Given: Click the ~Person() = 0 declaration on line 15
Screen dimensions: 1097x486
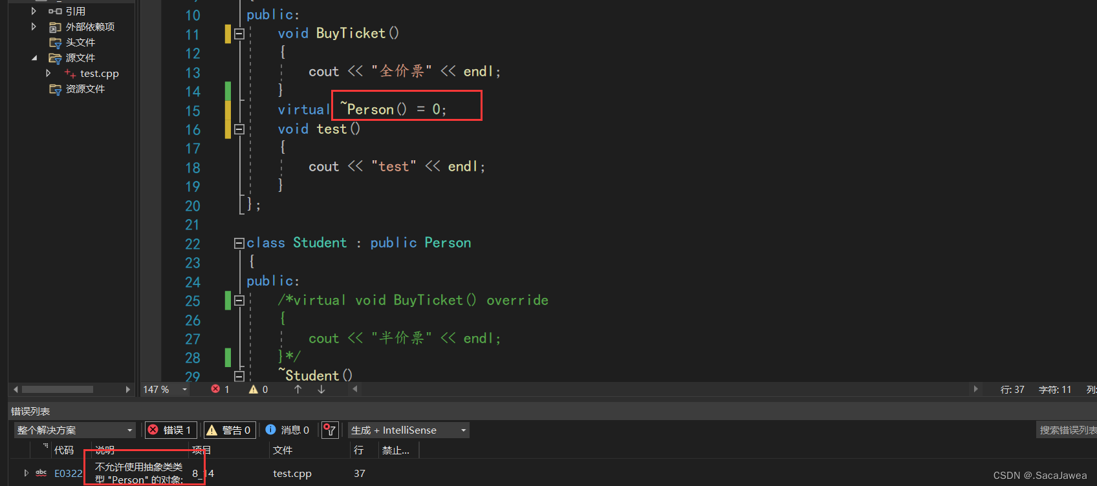Looking at the screenshot, I should (393, 109).
